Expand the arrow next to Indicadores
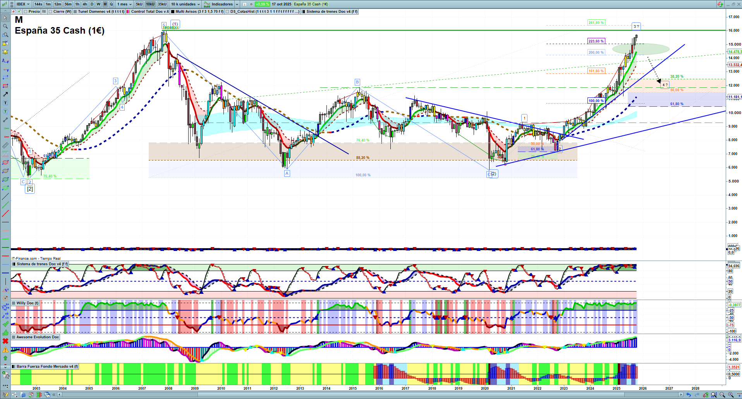The image size is (742, 399). click(237, 4)
